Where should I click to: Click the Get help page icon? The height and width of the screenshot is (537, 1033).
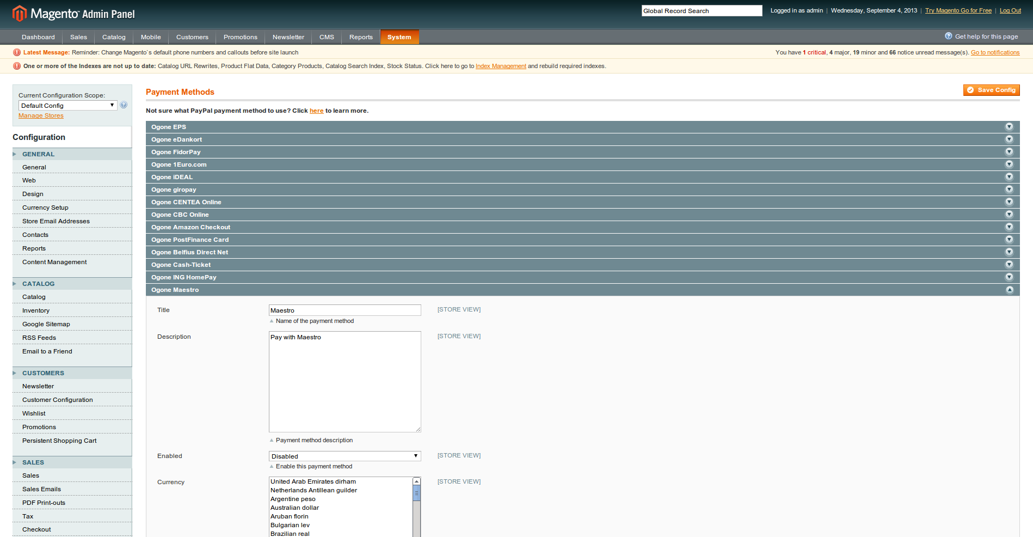[x=949, y=36]
